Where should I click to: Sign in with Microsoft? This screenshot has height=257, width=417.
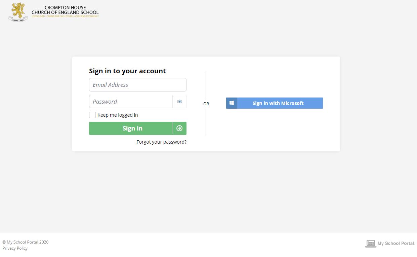pyautogui.click(x=275, y=103)
